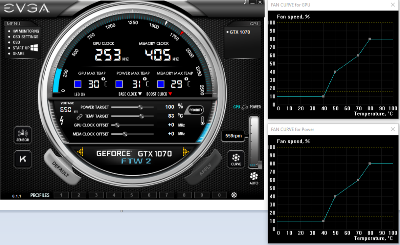Select profile slot 4
The height and width of the screenshot is (245, 400).
[114, 195]
